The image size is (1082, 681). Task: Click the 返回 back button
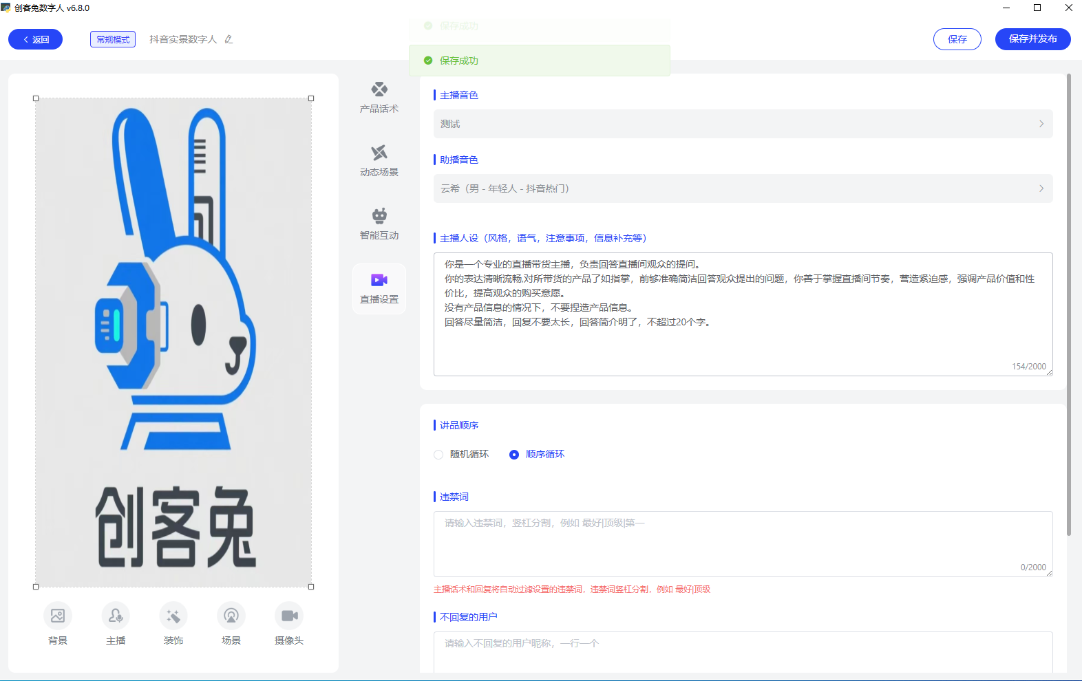pos(35,39)
